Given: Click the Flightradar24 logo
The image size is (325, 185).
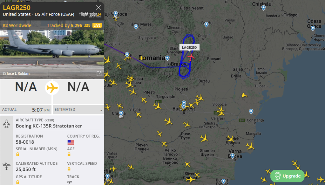Looking at the screenshot, I should point(90,15).
